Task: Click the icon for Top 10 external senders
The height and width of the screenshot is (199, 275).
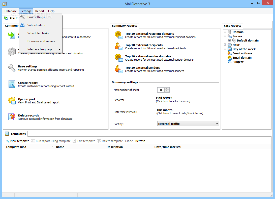Action: (x=119, y=69)
